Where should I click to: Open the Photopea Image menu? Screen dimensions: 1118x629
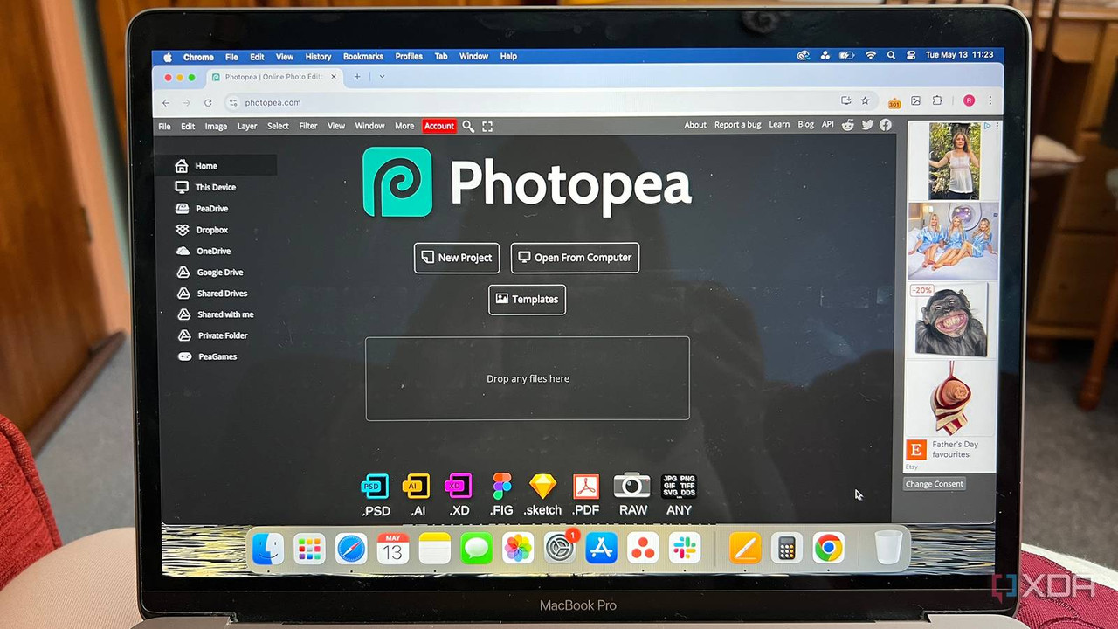(x=216, y=127)
